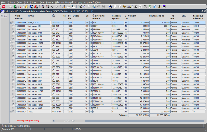Check the box for document 1539000004
The width and height of the screenshot is (207, 132).
[x=14, y=26]
